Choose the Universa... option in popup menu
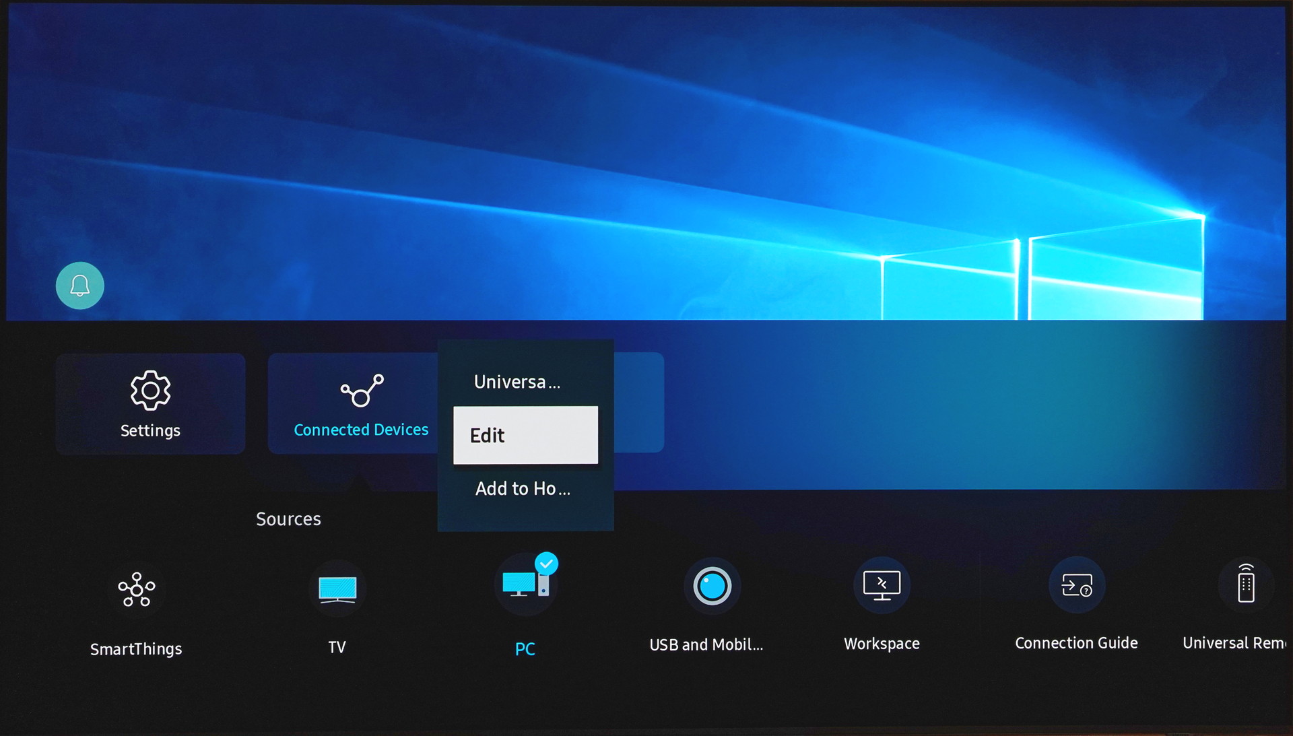Viewport: 1293px width, 736px height. click(x=517, y=382)
